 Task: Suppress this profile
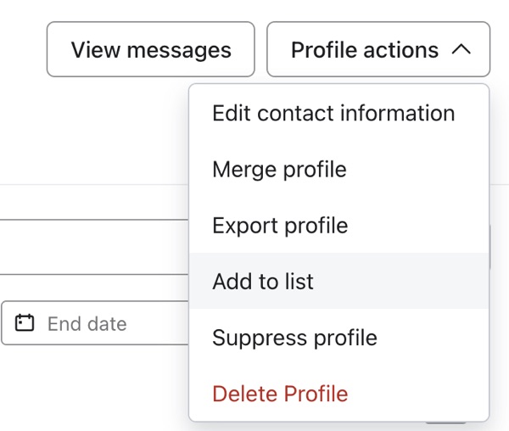click(x=294, y=338)
